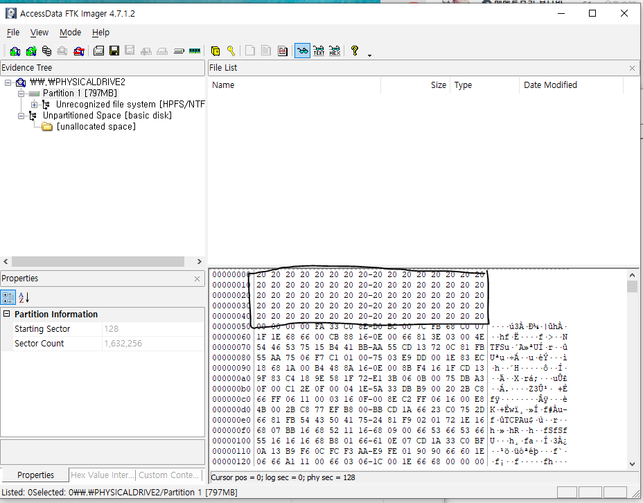This screenshot has width=643, height=503.
Task: Click FTK Imager app icon in title bar
Action: (x=10, y=14)
